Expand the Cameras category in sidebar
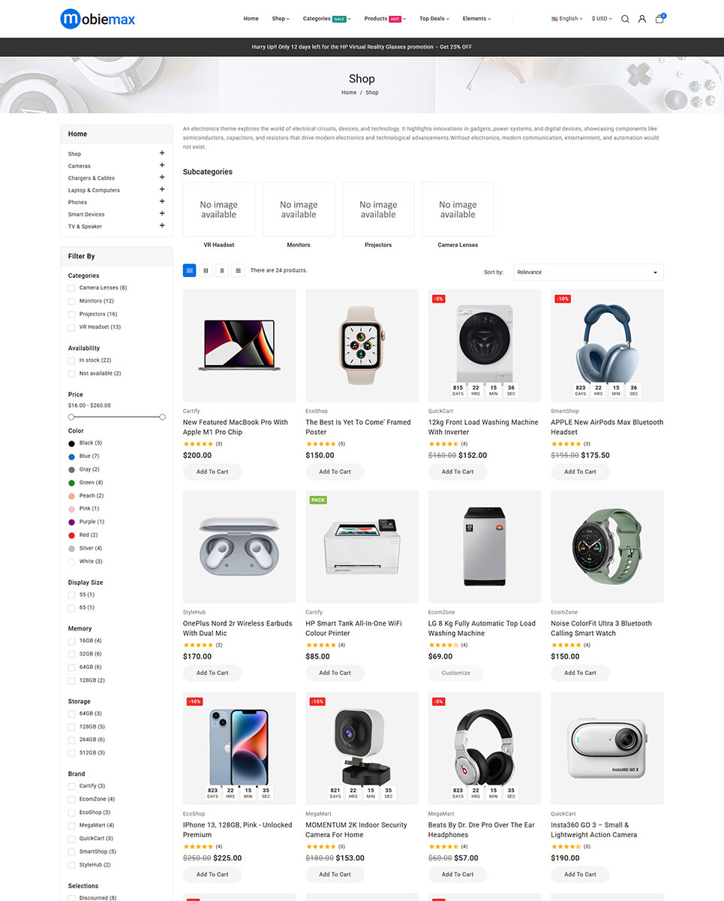724x901 pixels. pos(162,165)
